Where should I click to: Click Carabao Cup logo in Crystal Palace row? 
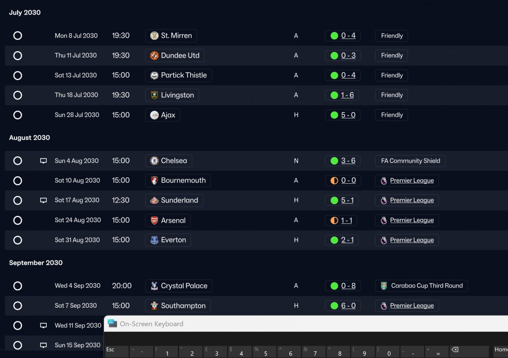pyautogui.click(x=384, y=286)
